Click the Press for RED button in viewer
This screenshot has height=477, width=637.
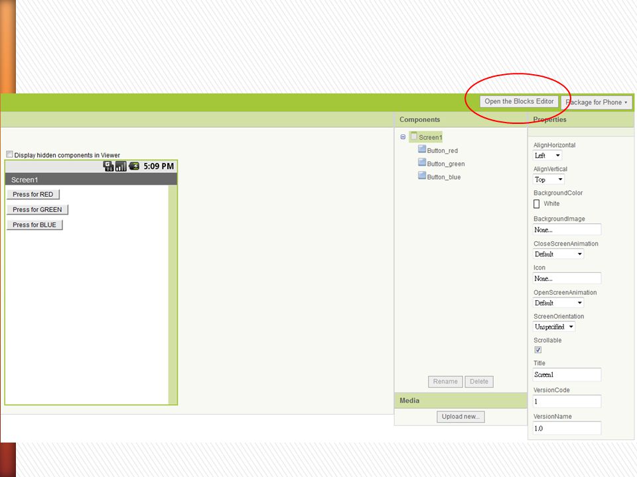coord(33,194)
